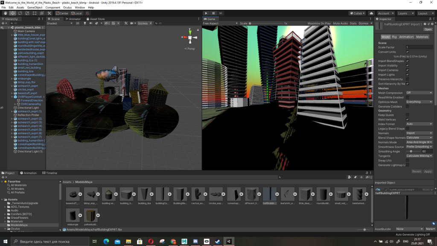The image size is (437, 246).
Task: Open the Layers dropdown
Action: pyautogui.click(x=406, y=13)
